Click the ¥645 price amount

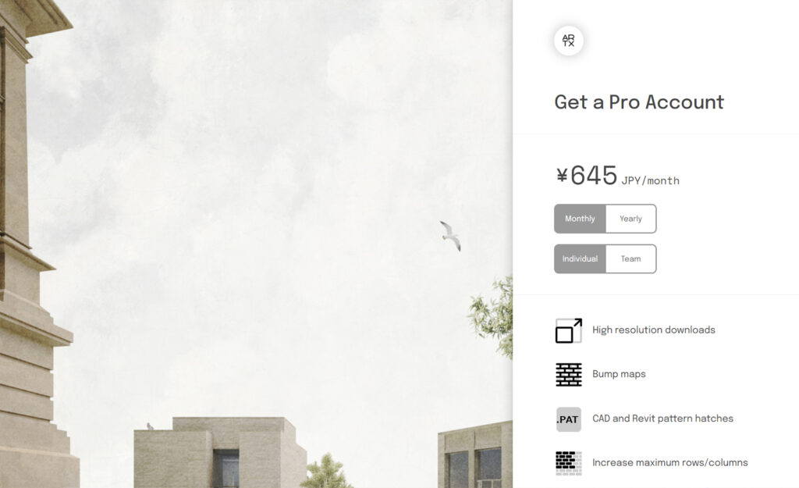(586, 176)
